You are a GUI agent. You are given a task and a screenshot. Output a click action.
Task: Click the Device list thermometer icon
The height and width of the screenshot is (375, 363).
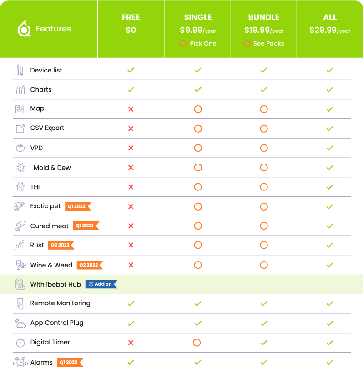click(20, 70)
